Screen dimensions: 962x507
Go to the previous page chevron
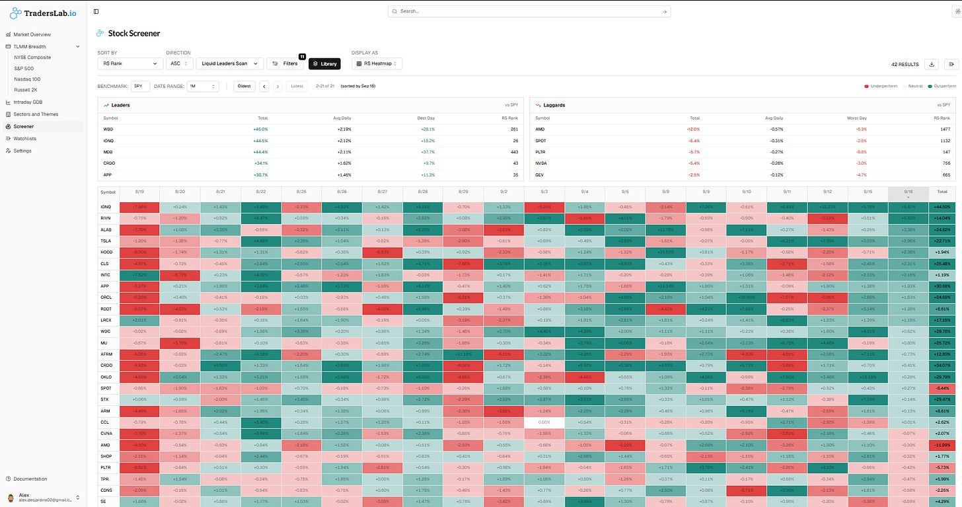[264, 86]
